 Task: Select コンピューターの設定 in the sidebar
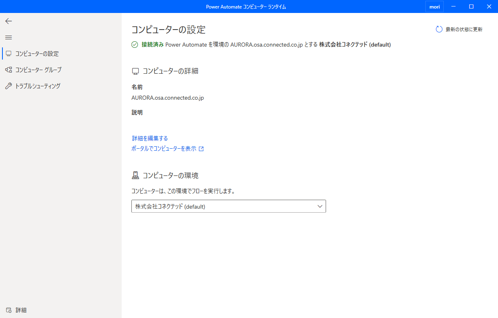tap(37, 53)
